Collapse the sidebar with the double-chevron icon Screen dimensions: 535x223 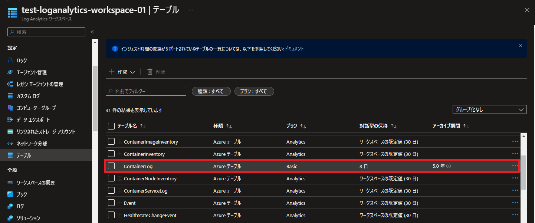tap(92, 32)
